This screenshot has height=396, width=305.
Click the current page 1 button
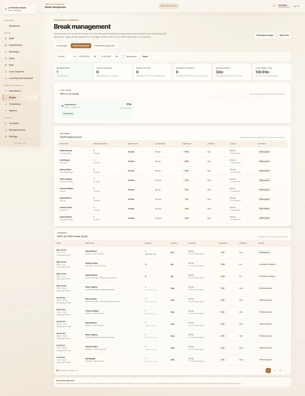[x=268, y=371]
